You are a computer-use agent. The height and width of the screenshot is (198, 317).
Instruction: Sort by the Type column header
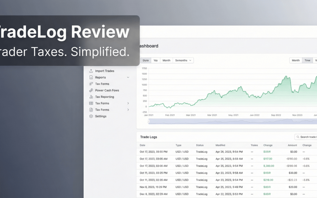(178, 145)
